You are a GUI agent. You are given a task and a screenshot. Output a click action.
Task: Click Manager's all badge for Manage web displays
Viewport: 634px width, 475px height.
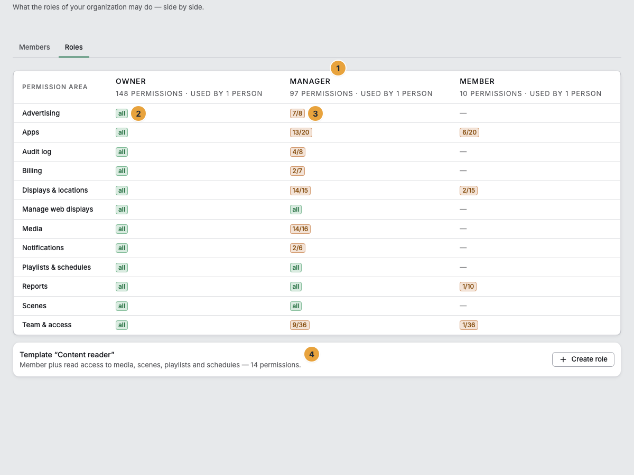pos(296,210)
